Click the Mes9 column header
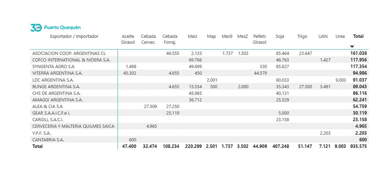Viewport: 384px width, 176px height. click(227, 36)
